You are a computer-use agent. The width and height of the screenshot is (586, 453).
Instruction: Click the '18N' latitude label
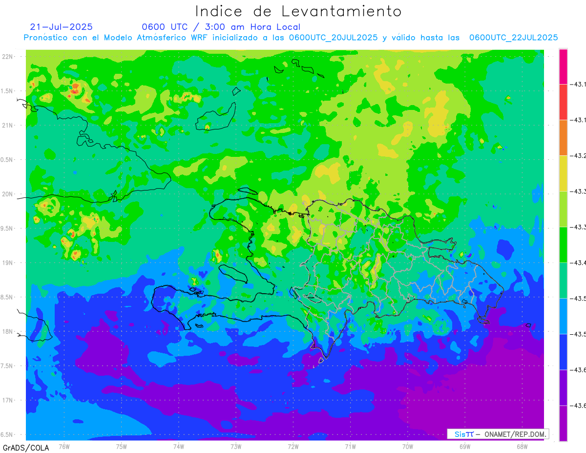click(x=8, y=331)
